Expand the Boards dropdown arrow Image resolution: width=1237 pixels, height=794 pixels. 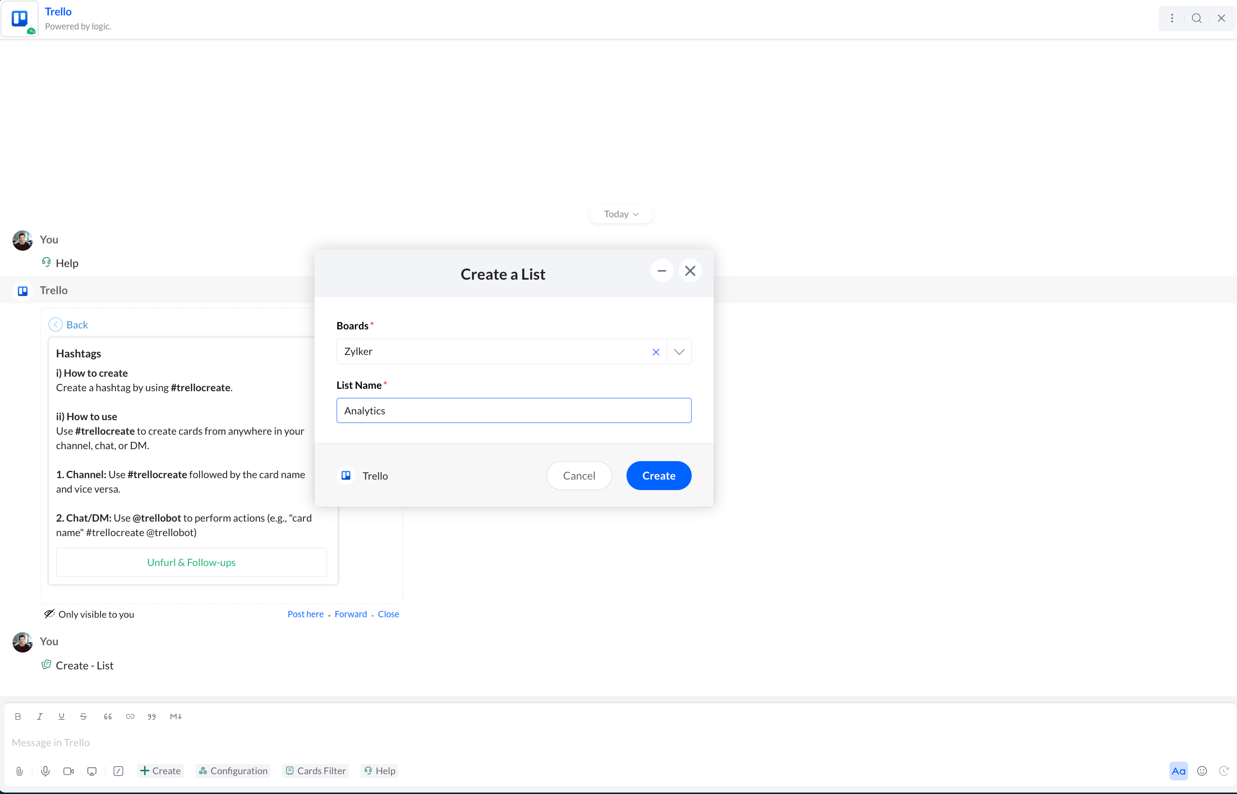point(679,352)
